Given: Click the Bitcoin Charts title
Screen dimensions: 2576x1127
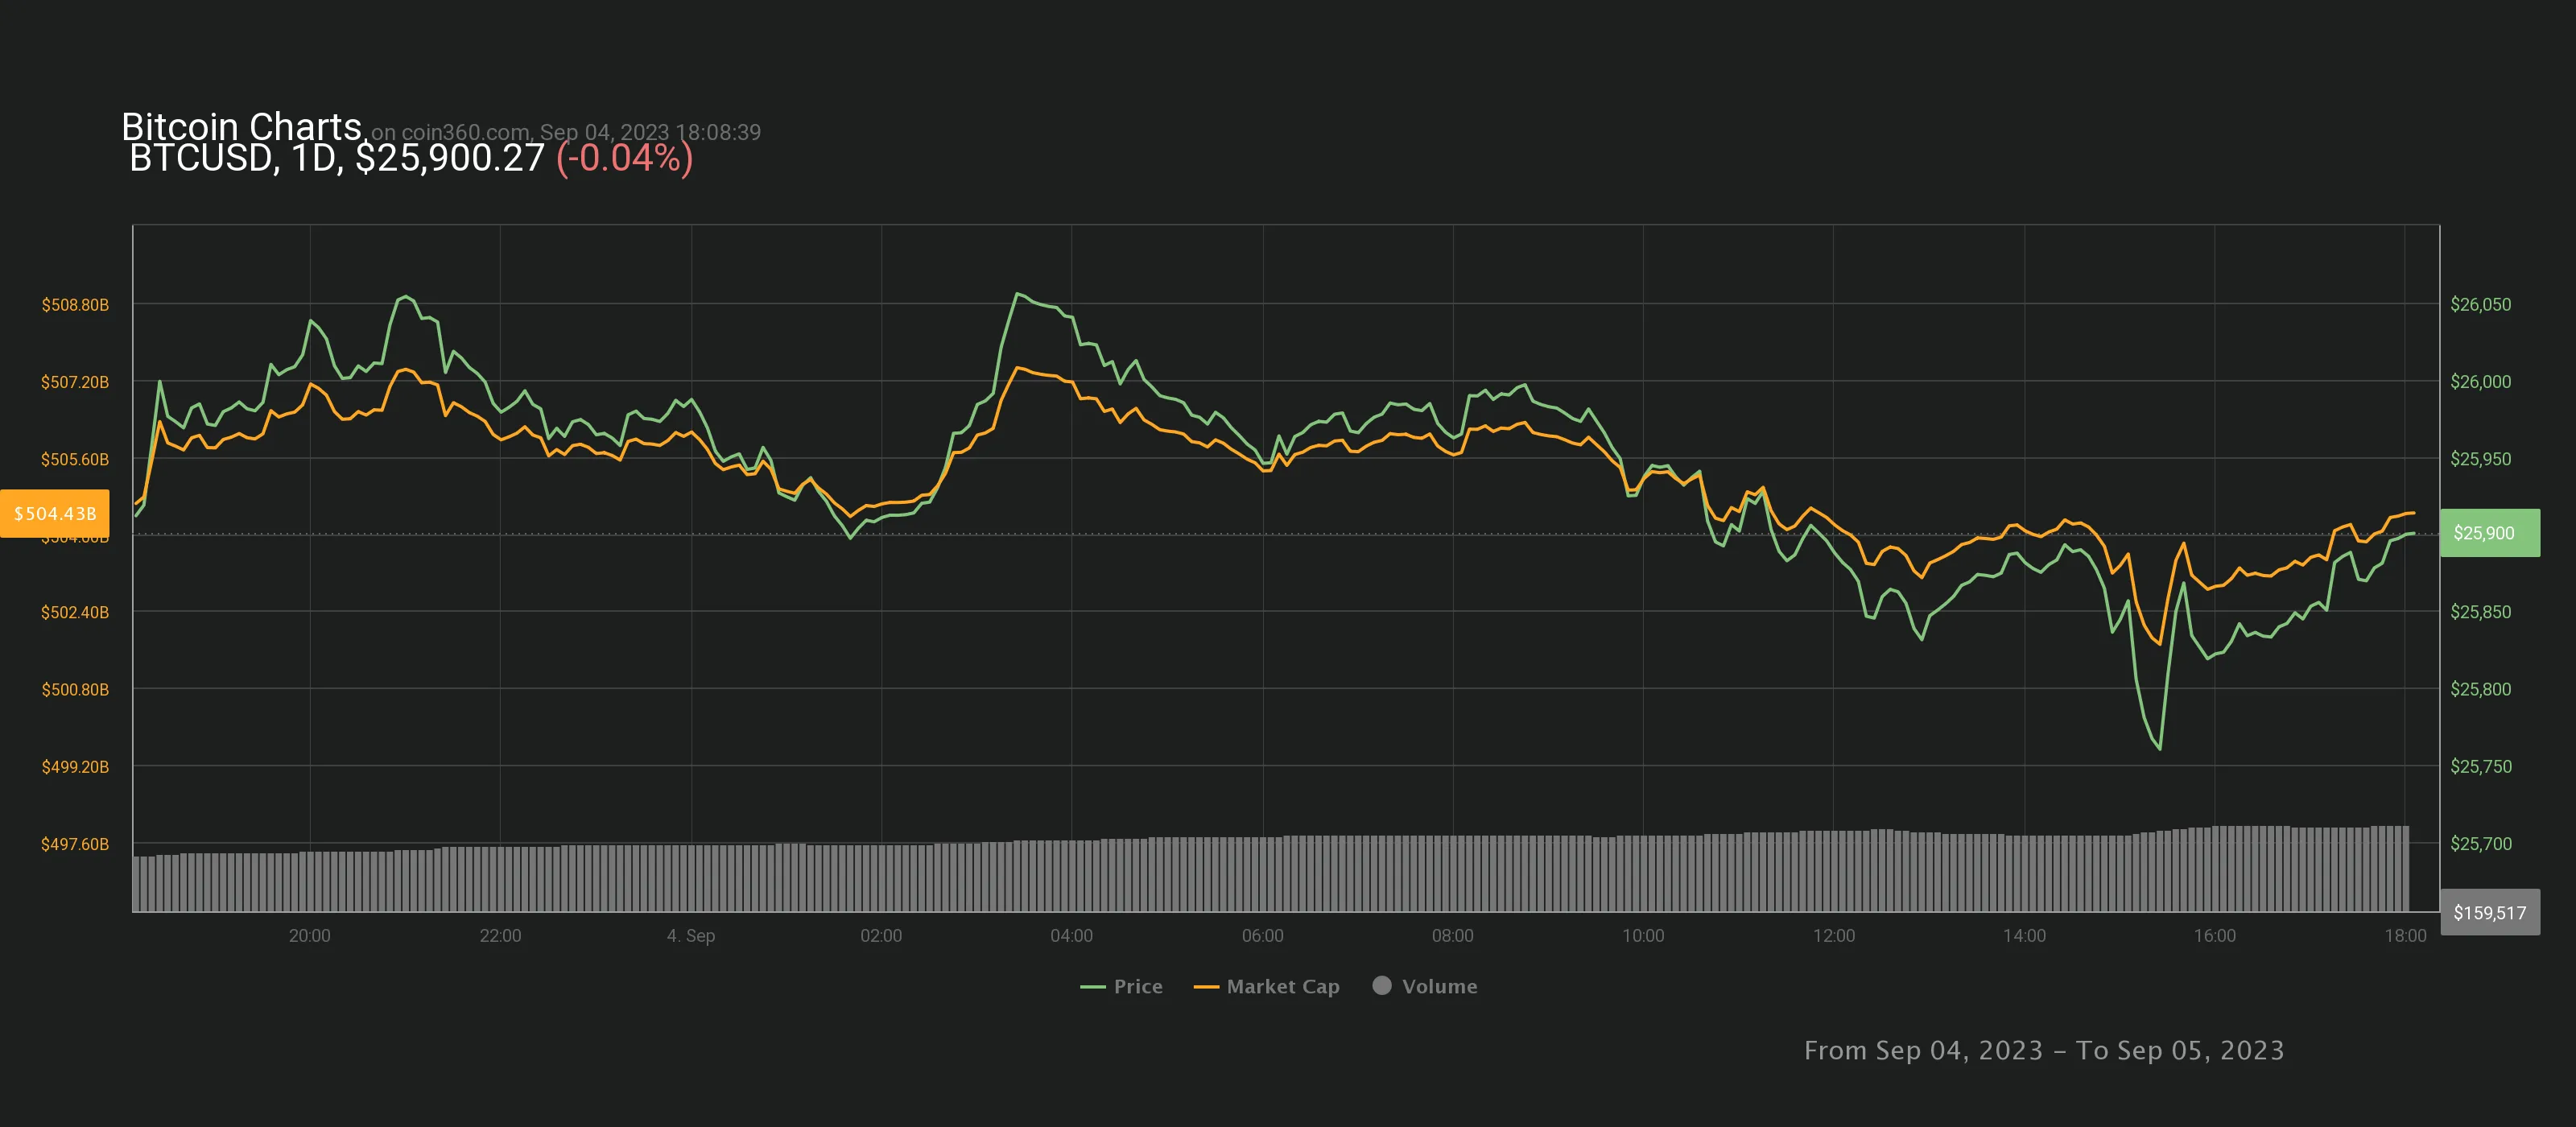Looking at the screenshot, I should (241, 126).
